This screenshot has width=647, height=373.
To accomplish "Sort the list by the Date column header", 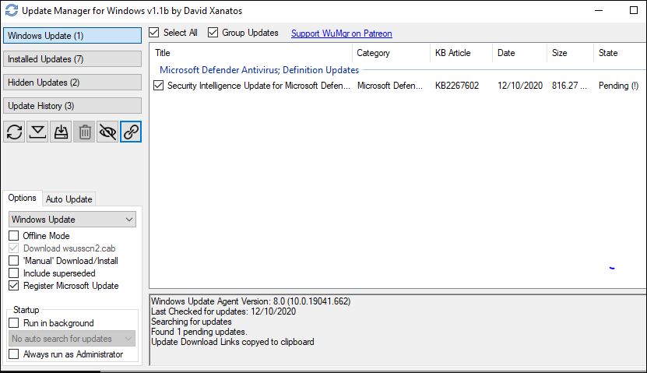I will [506, 53].
